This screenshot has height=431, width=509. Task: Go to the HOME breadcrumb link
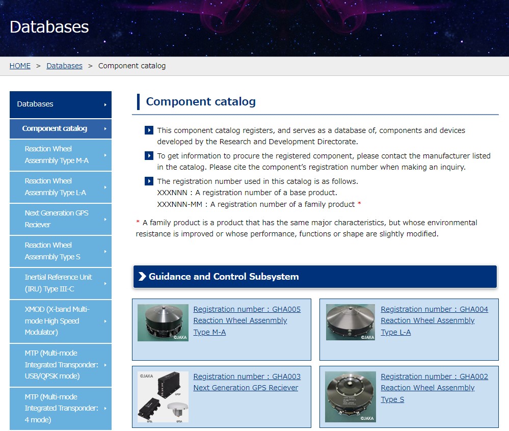click(20, 66)
